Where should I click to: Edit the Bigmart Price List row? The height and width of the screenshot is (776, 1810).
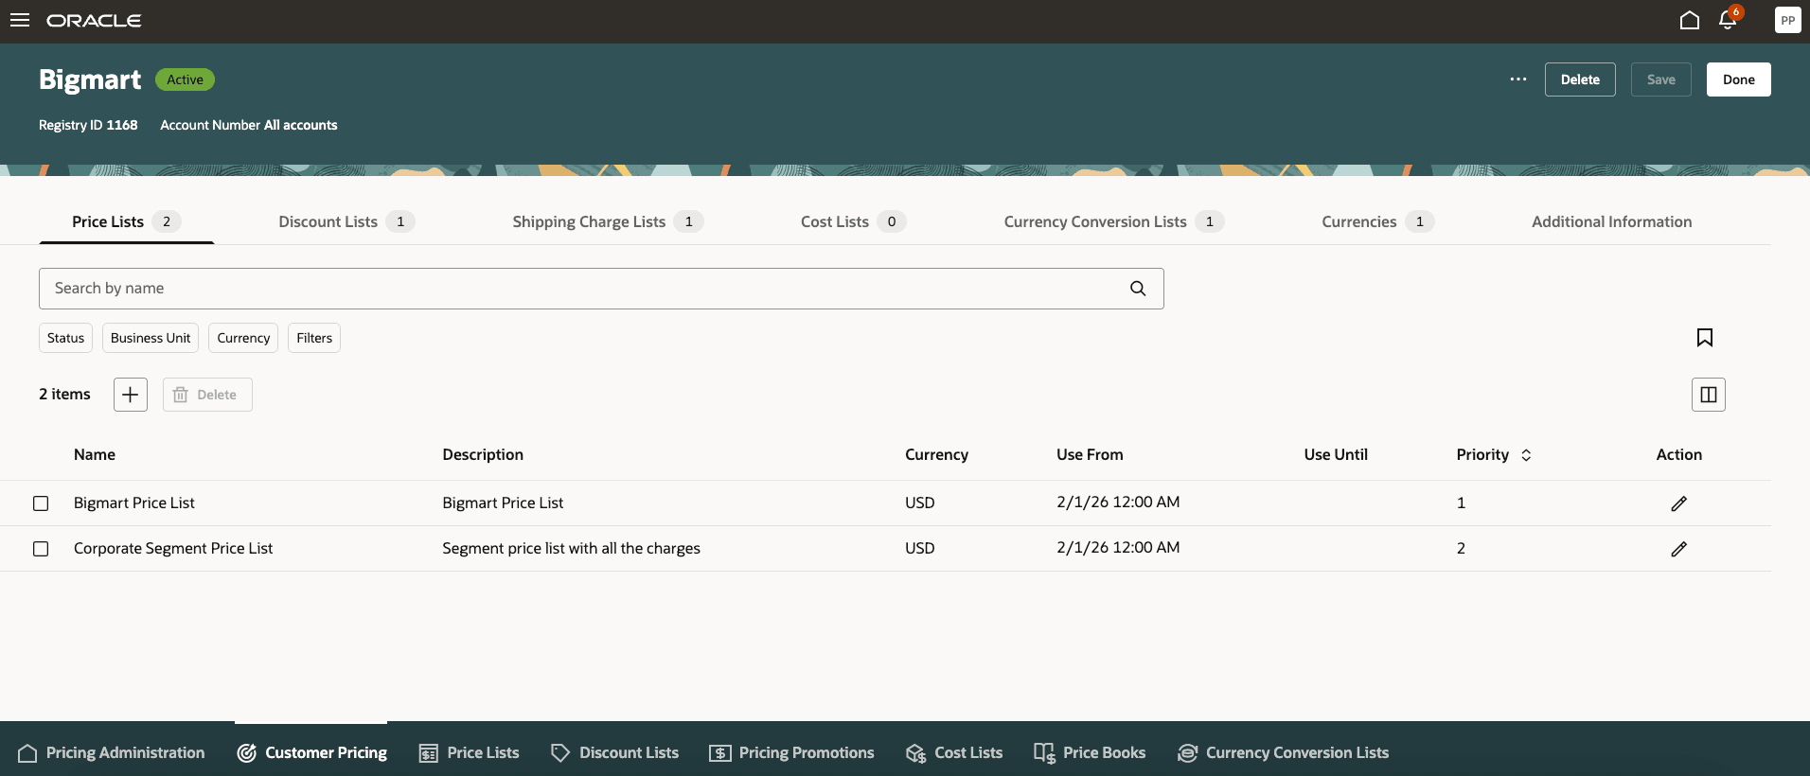pyautogui.click(x=1678, y=503)
